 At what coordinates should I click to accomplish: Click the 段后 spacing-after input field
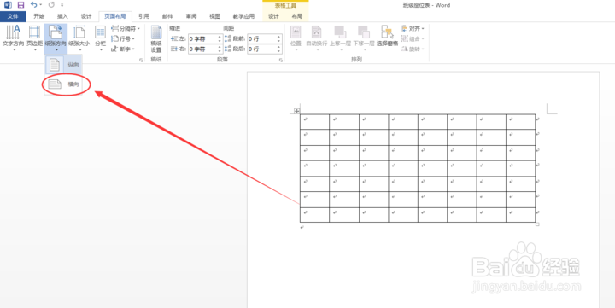(x=261, y=49)
